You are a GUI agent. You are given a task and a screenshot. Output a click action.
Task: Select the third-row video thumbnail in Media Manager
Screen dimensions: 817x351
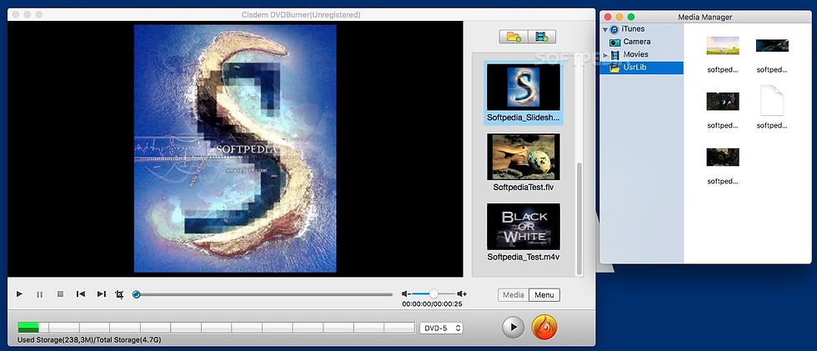(723, 157)
